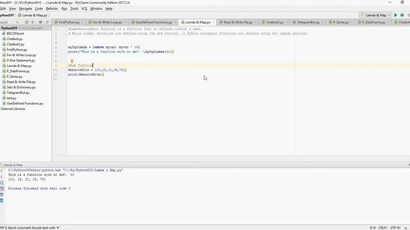Clear all Run console output with trash icon
The image size is (410, 230).
(x=1, y=201)
